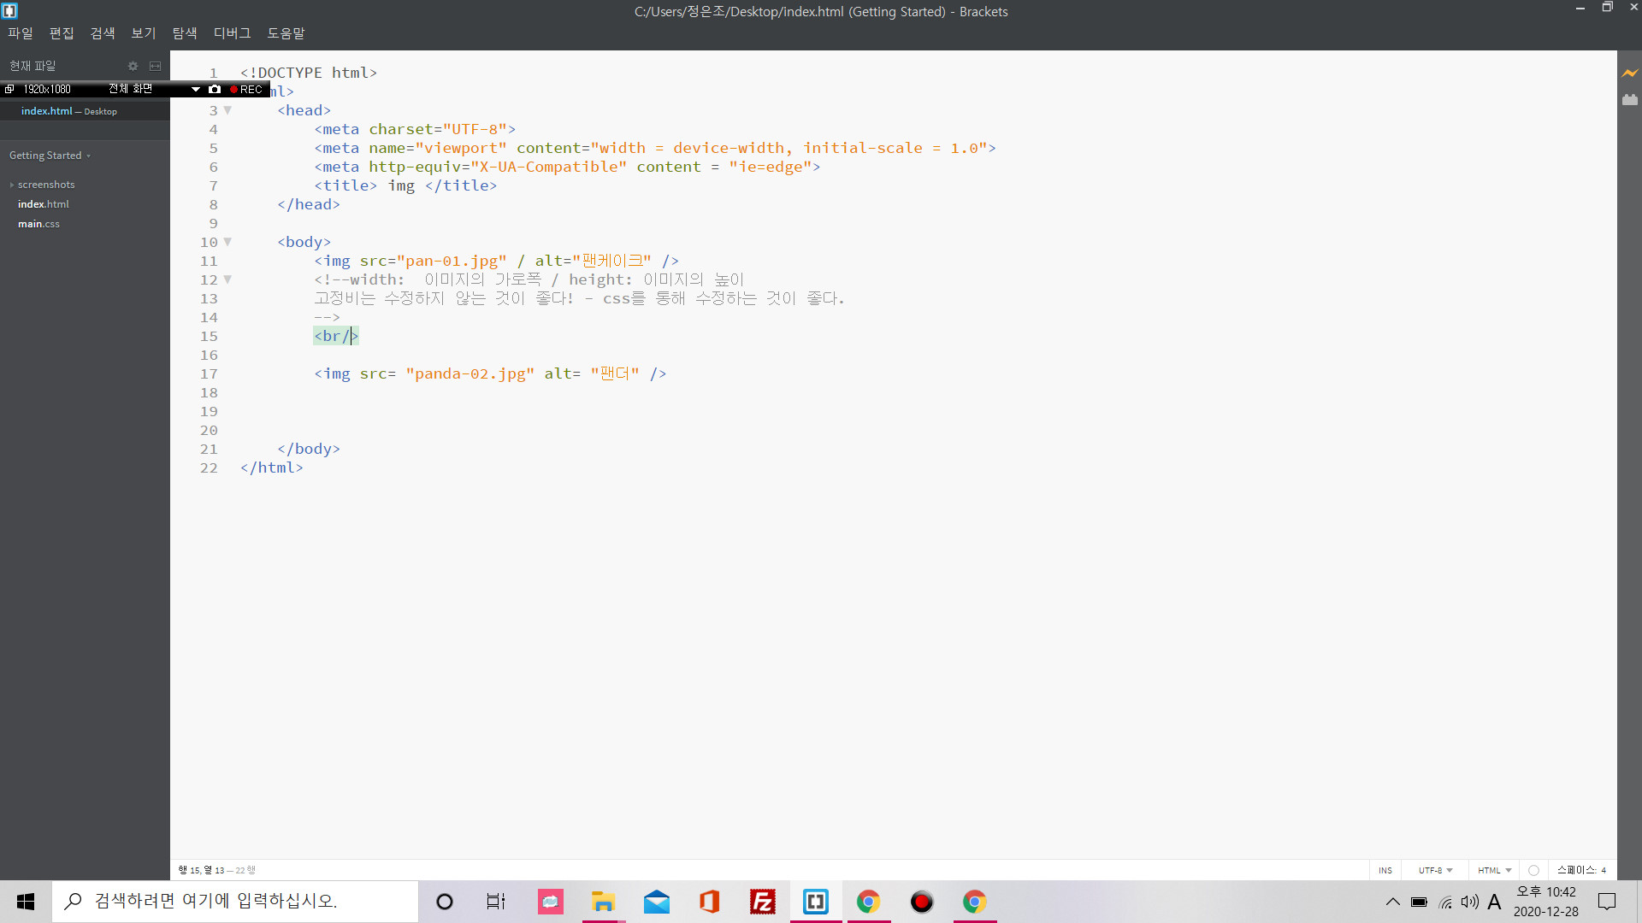1642x923 pixels.
Task: Click br tag on line 15
Action: pyautogui.click(x=336, y=336)
